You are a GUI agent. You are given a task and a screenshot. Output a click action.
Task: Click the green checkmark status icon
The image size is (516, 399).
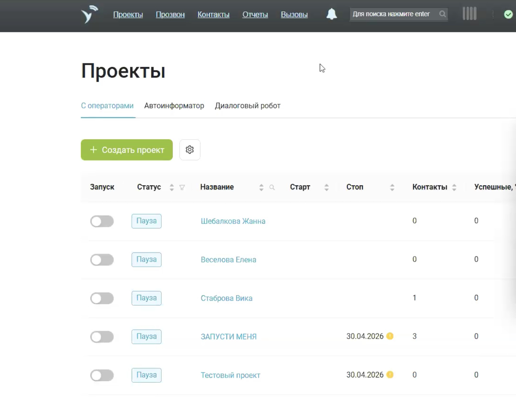(508, 14)
